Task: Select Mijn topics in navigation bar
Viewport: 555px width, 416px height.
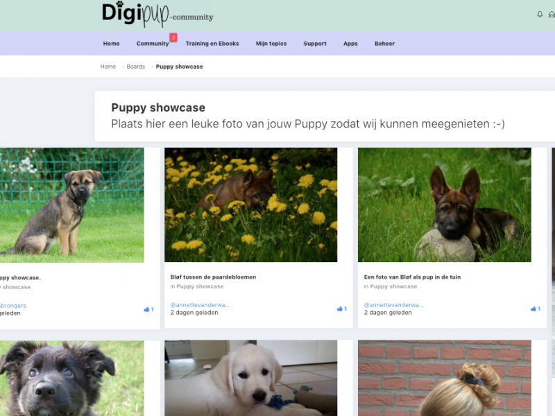Action: [x=271, y=44]
